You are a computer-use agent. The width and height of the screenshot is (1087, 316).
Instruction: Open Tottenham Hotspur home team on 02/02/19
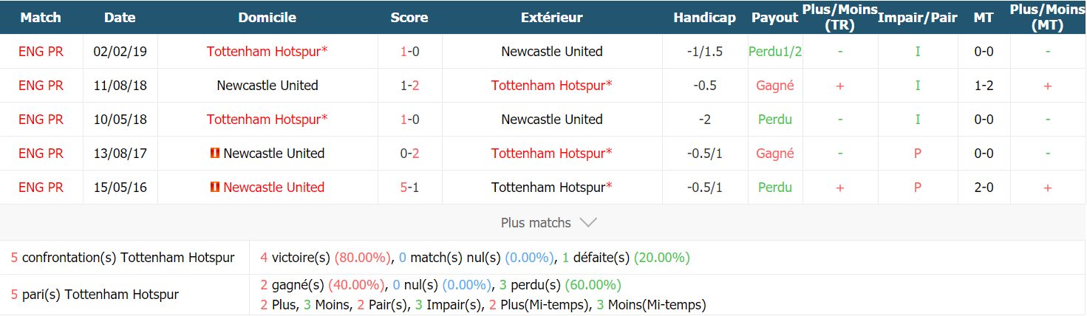coord(268,52)
